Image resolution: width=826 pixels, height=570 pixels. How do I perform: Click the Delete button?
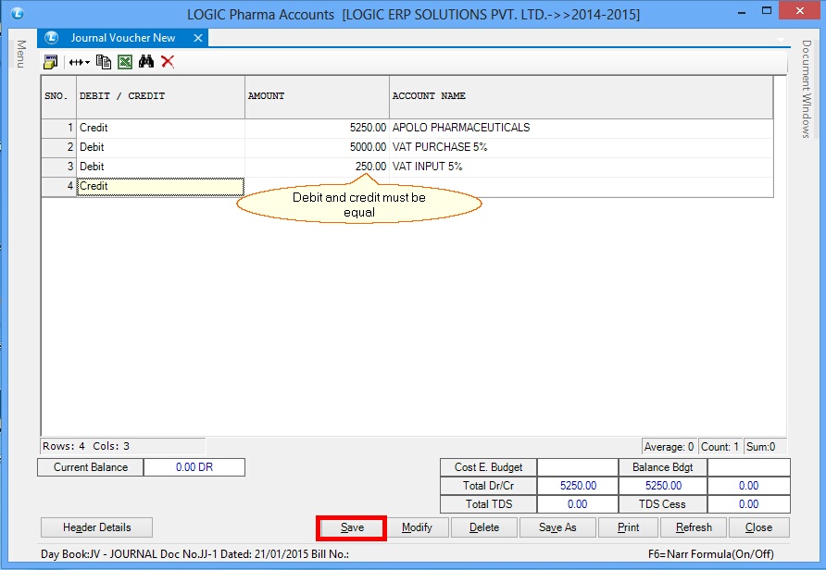483,527
